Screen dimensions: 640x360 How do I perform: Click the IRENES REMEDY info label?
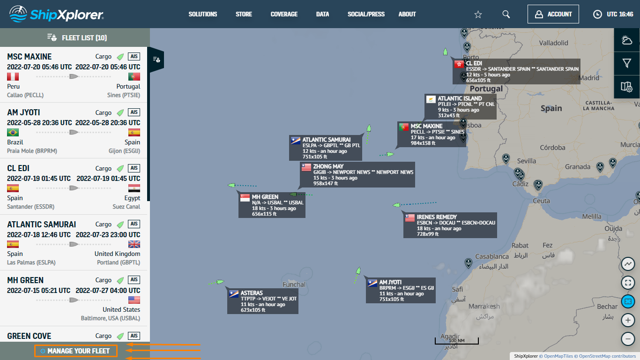click(x=450, y=225)
